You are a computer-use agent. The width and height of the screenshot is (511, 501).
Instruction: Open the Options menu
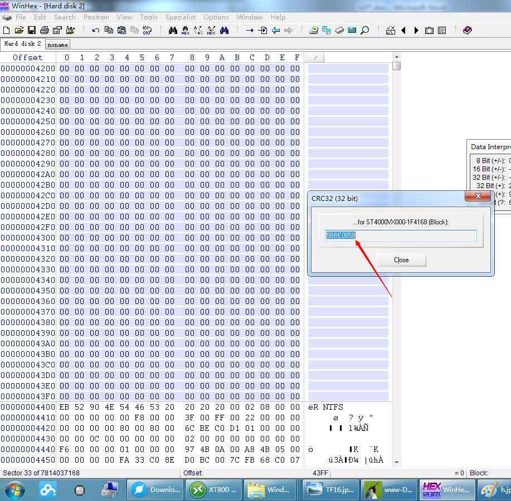216,17
